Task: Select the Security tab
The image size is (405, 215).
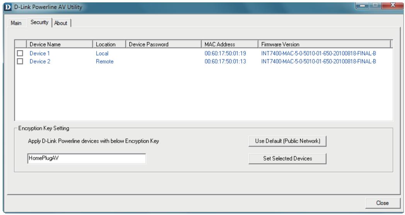Action: coord(39,22)
